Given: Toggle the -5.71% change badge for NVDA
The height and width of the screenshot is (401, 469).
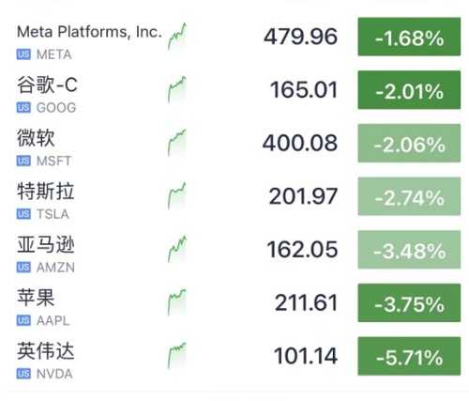Looking at the screenshot, I should 409,356.
